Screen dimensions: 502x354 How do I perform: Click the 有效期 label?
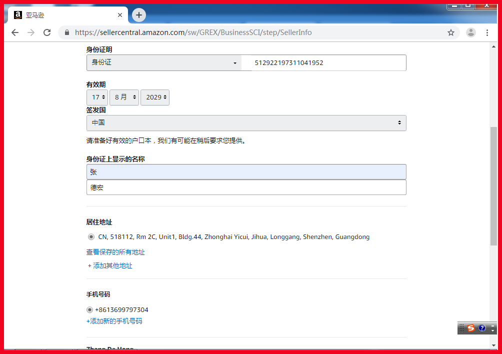tap(96, 84)
